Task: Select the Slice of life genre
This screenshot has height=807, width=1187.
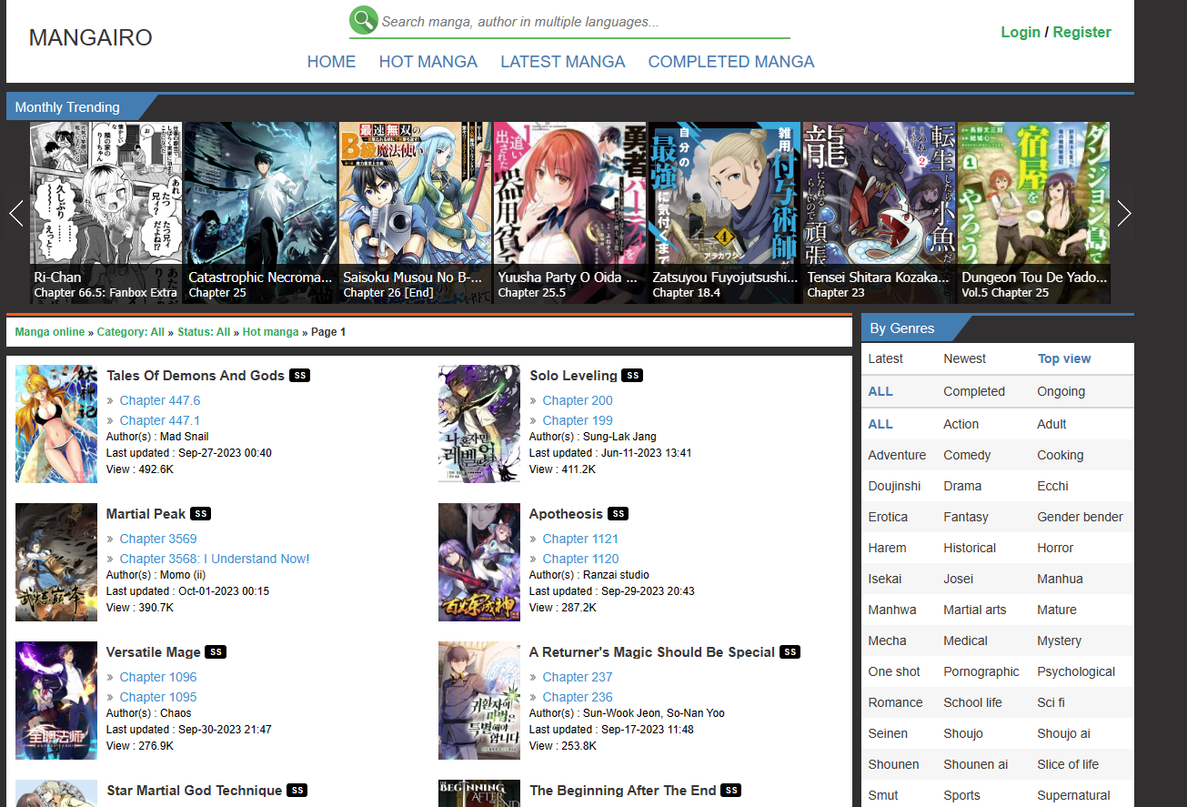Action: (x=1068, y=764)
